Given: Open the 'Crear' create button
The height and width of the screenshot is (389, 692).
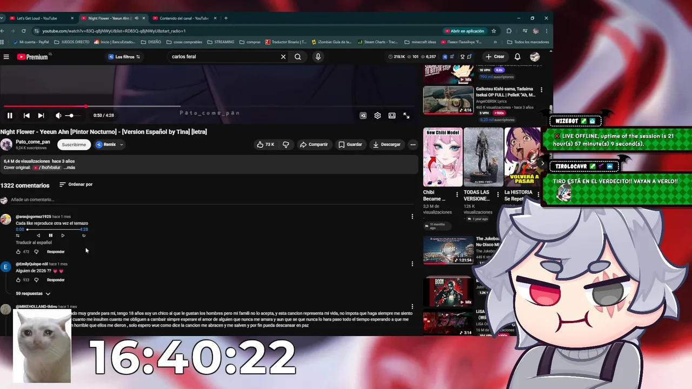Looking at the screenshot, I should click(495, 57).
